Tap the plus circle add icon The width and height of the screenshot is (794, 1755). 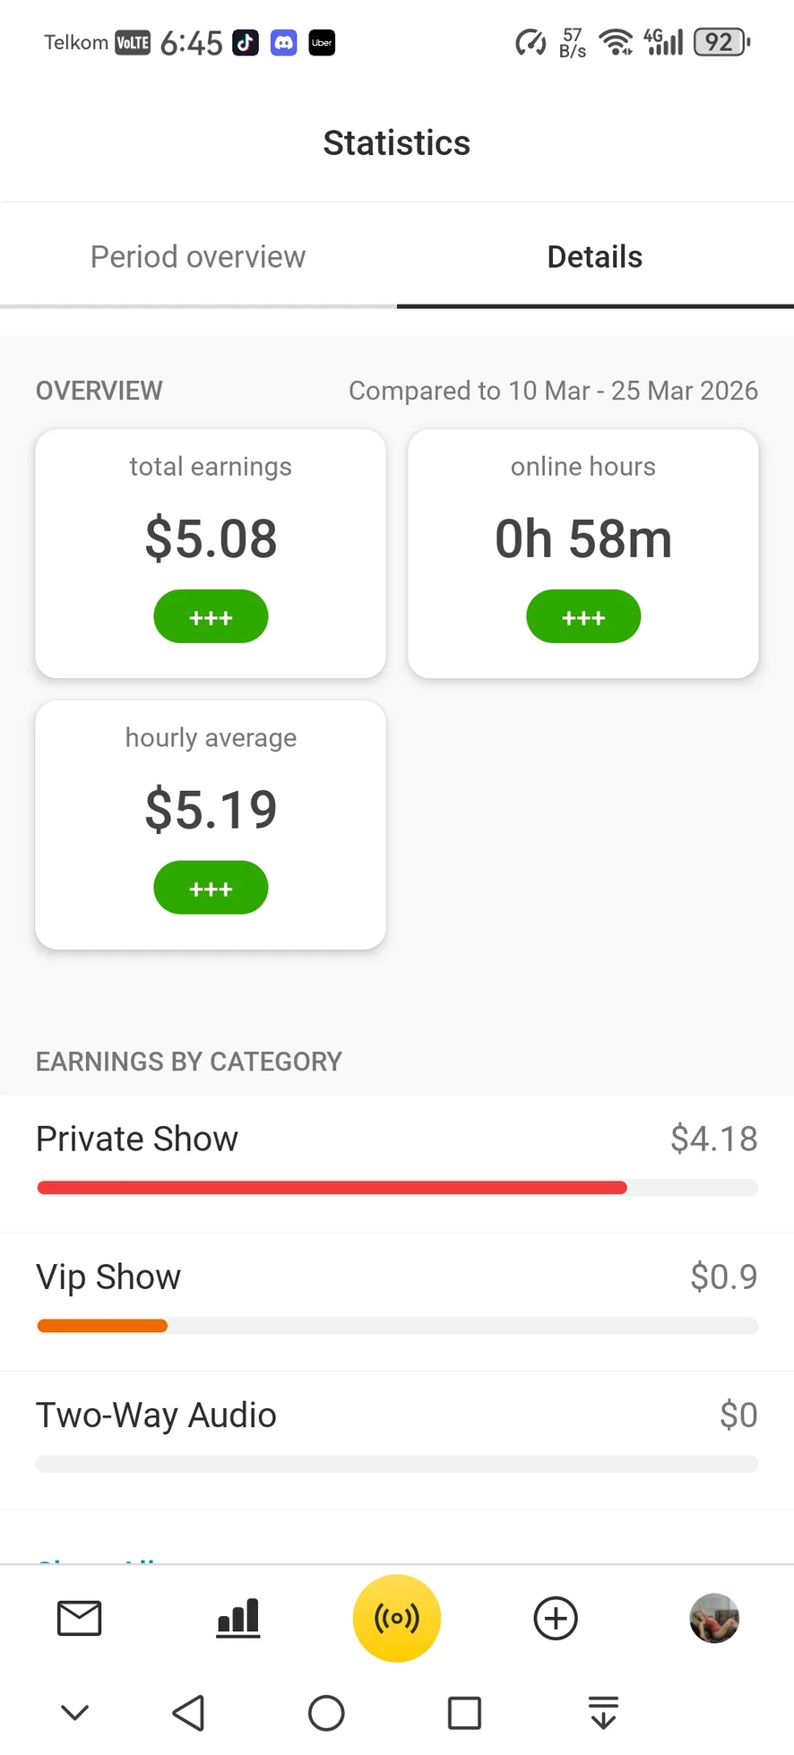[556, 1618]
